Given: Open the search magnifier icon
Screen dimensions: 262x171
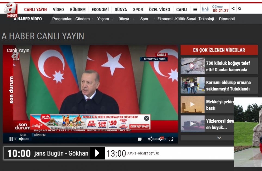Looking at the screenshot, I should click(x=240, y=9).
